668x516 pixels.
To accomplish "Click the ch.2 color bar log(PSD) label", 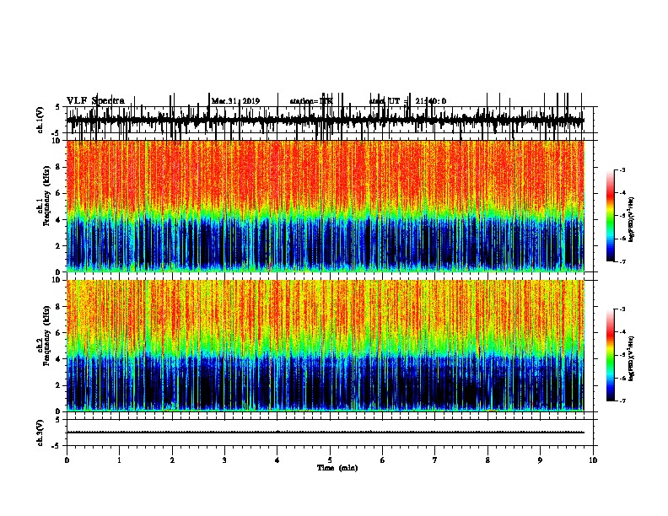I will pyautogui.click(x=631, y=358).
